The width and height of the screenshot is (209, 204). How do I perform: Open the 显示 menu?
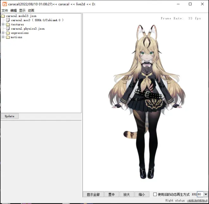[22, 10]
